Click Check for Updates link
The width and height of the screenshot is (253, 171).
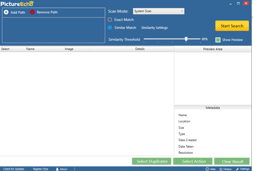click(x=14, y=169)
